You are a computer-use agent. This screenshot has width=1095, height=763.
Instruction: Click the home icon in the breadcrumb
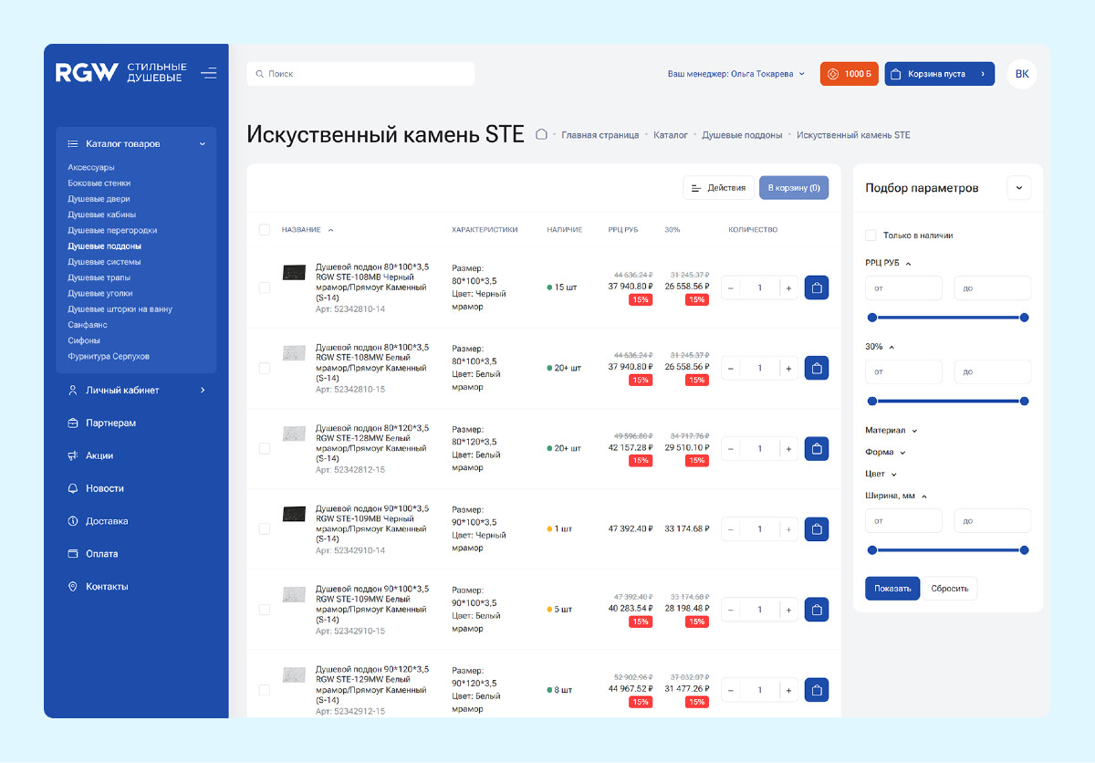click(541, 134)
